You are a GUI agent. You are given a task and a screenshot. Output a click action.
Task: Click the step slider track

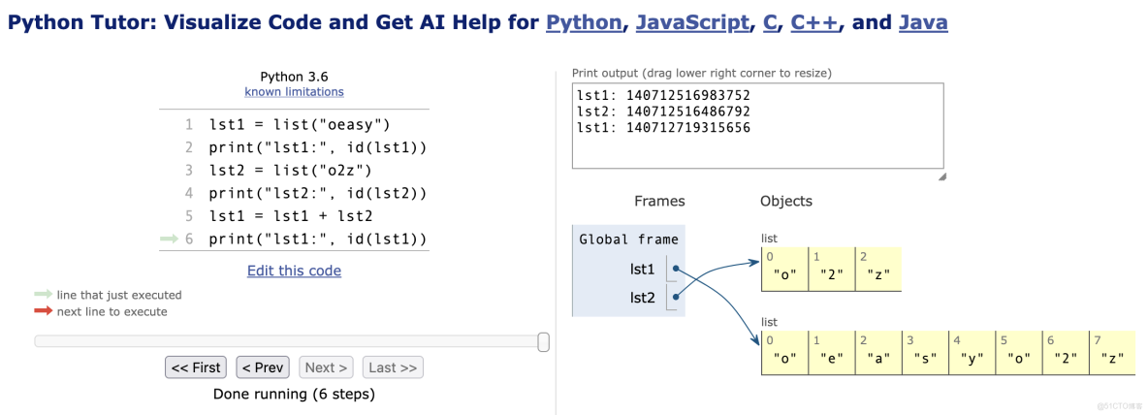291,341
